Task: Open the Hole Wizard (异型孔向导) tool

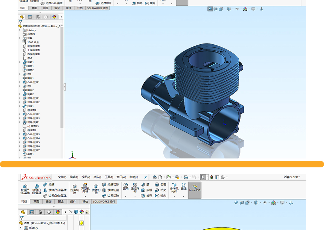Action: (85, 188)
